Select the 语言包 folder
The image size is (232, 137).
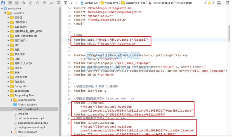click(x=16, y=68)
